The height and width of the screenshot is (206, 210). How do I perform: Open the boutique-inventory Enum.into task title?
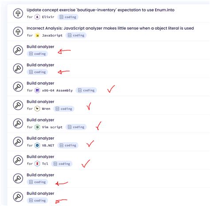click(101, 10)
